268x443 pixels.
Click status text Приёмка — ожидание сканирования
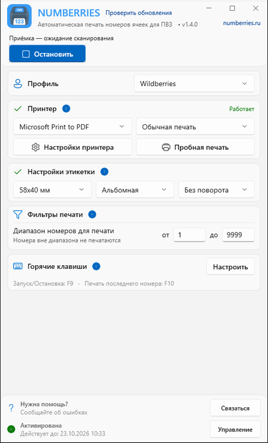[61, 38]
